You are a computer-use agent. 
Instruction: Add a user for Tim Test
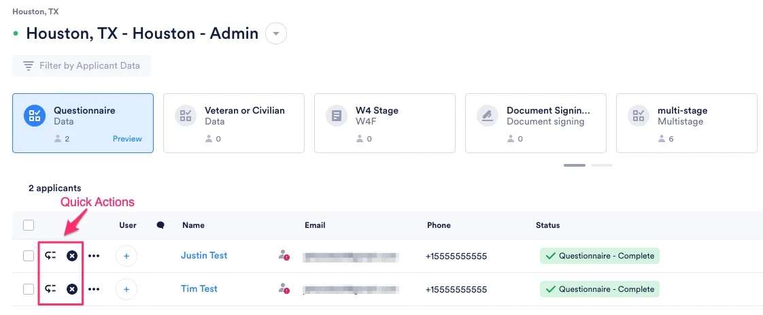(126, 289)
